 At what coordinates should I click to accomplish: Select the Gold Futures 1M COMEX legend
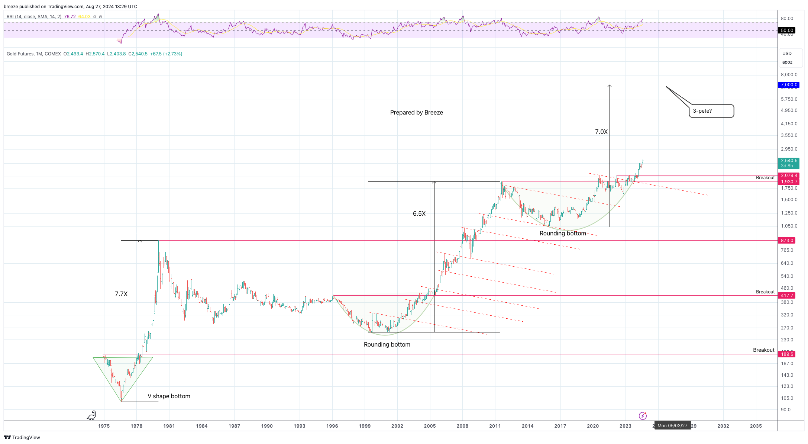click(x=33, y=54)
